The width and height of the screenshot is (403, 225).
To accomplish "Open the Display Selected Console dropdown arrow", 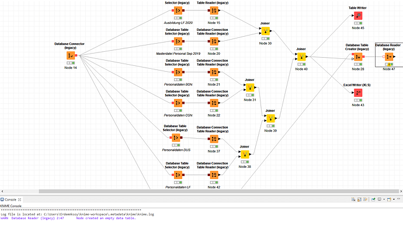I will click(x=384, y=199).
